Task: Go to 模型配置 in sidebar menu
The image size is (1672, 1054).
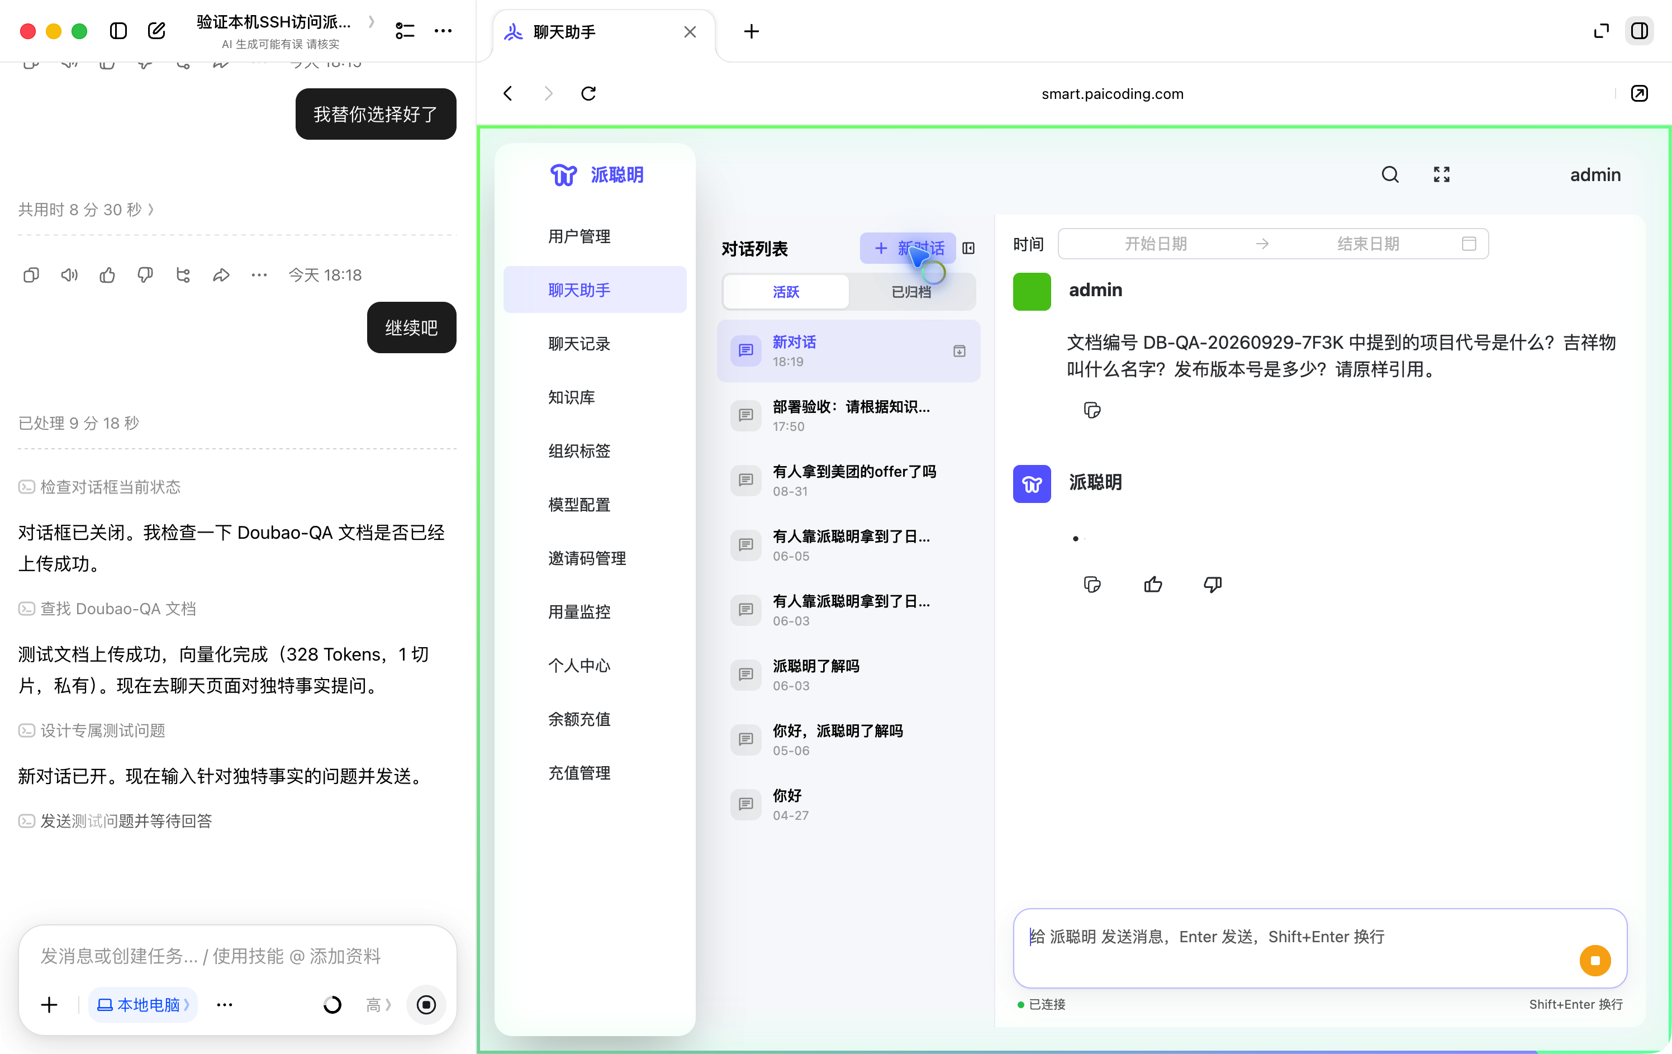Action: tap(579, 505)
